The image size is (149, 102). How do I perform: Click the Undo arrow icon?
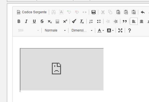[143, 12]
